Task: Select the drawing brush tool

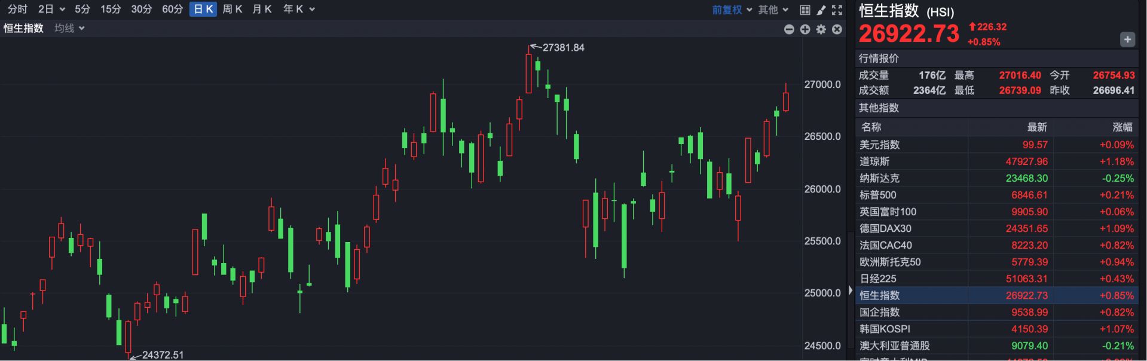Action: (x=821, y=10)
